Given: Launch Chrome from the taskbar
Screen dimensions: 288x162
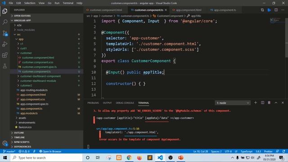Looking at the screenshot, I should click(129, 157).
